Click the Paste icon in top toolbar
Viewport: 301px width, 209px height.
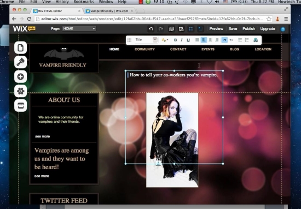(x=181, y=29)
